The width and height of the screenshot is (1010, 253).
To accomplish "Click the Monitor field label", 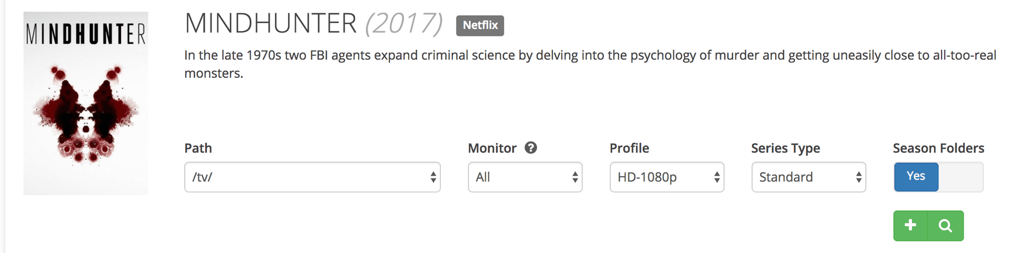I will [492, 148].
